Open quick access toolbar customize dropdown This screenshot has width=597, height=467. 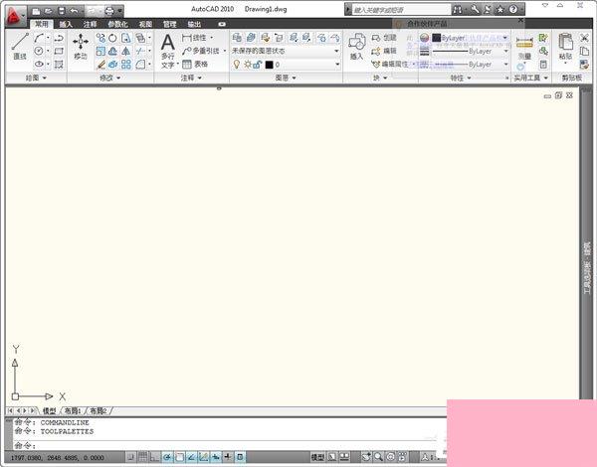click(120, 11)
